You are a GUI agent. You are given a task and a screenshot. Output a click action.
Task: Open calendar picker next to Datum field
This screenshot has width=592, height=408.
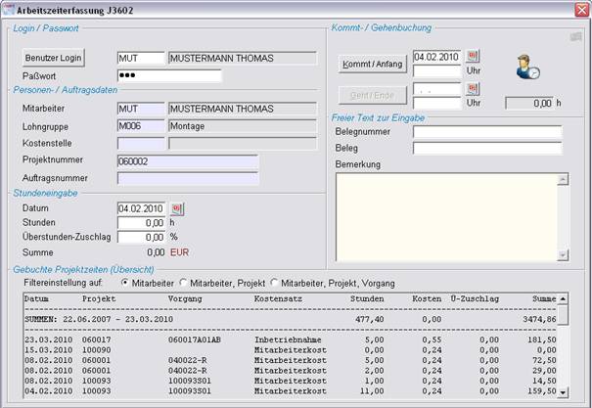[x=177, y=208]
